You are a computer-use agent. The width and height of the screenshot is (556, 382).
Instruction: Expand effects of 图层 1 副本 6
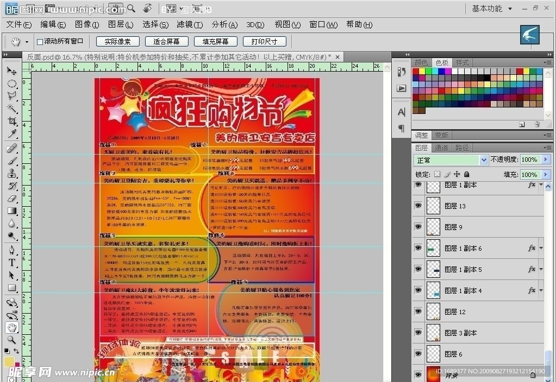click(541, 248)
